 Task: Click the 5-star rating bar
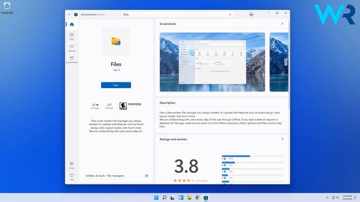253,157
